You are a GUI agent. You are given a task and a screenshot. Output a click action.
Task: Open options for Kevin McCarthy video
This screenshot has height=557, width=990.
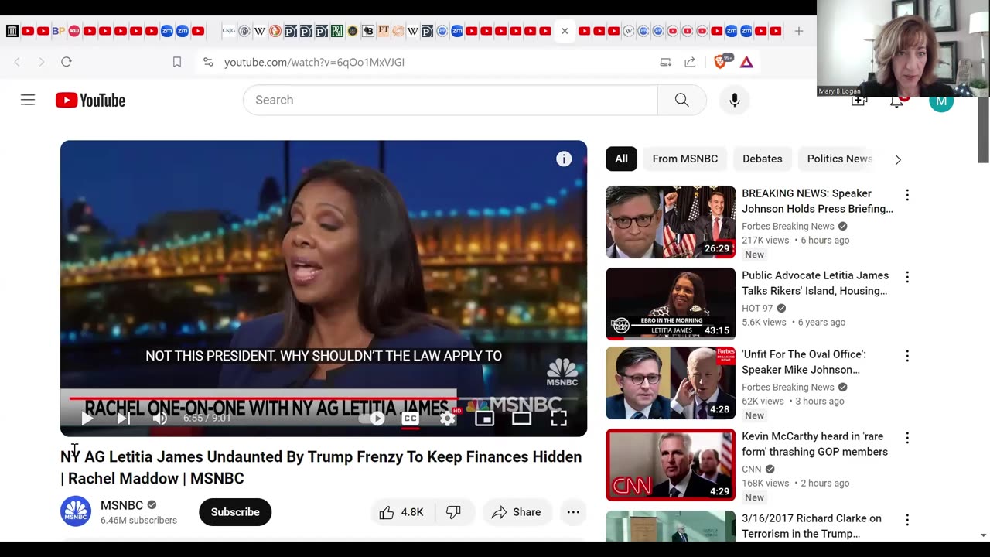907,438
